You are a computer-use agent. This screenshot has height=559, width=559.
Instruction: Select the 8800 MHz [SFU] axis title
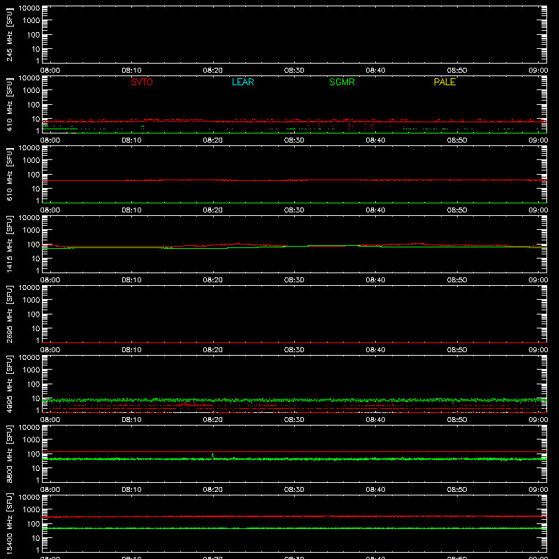tap(9, 453)
